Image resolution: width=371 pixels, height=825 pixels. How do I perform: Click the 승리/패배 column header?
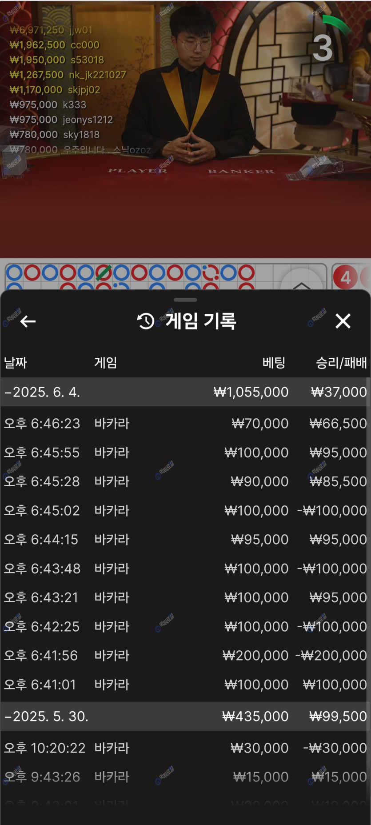(341, 363)
